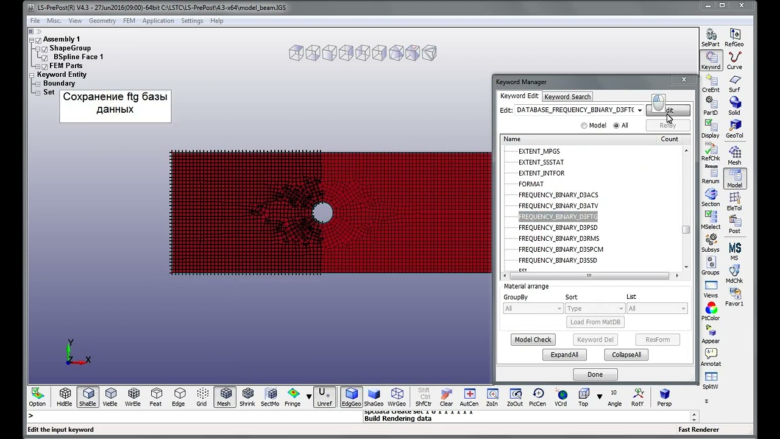This screenshot has height=439, width=780.
Task: Open the RefGeo reference geometry tool
Action: click(734, 37)
